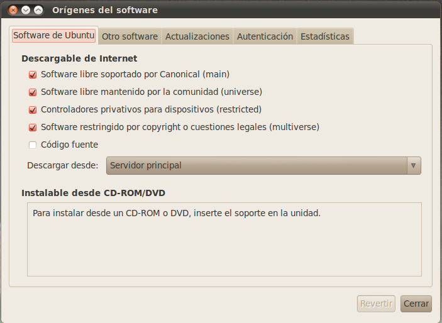Open the Actualizaciones tab
This screenshot has height=323, width=442.
pyautogui.click(x=197, y=36)
